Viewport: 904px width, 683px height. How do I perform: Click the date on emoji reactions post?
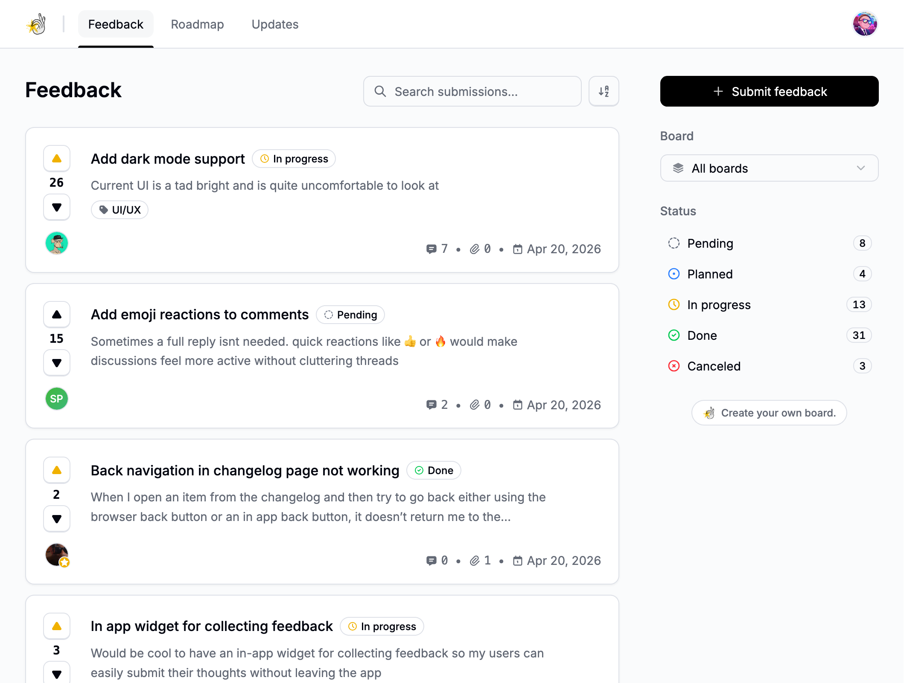[557, 405]
